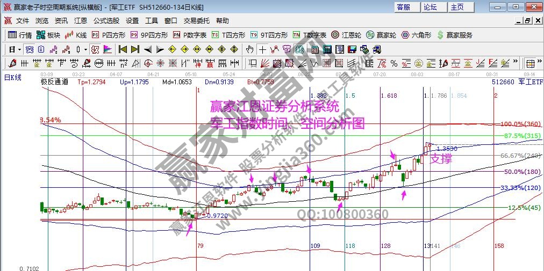Jump to first bar arrow icon
Screen dimensions: 544x271
pyautogui.click(x=123, y=49)
